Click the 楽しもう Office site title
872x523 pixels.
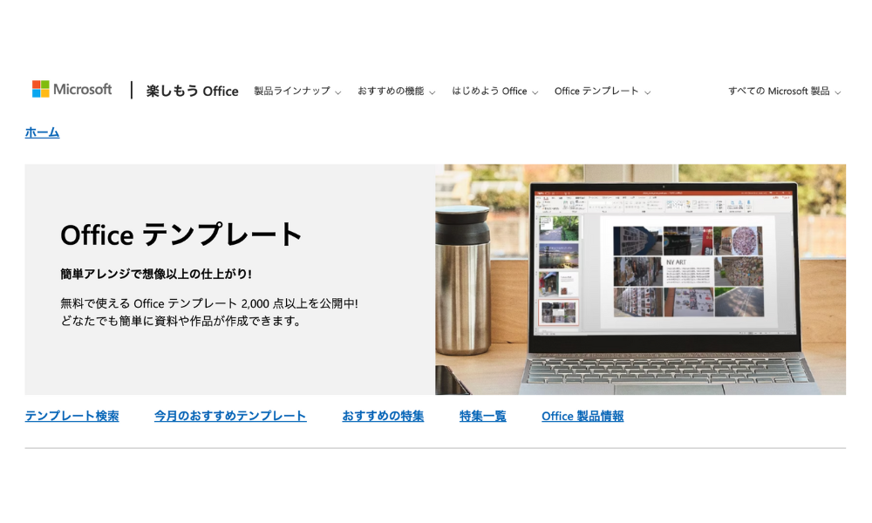coord(192,91)
